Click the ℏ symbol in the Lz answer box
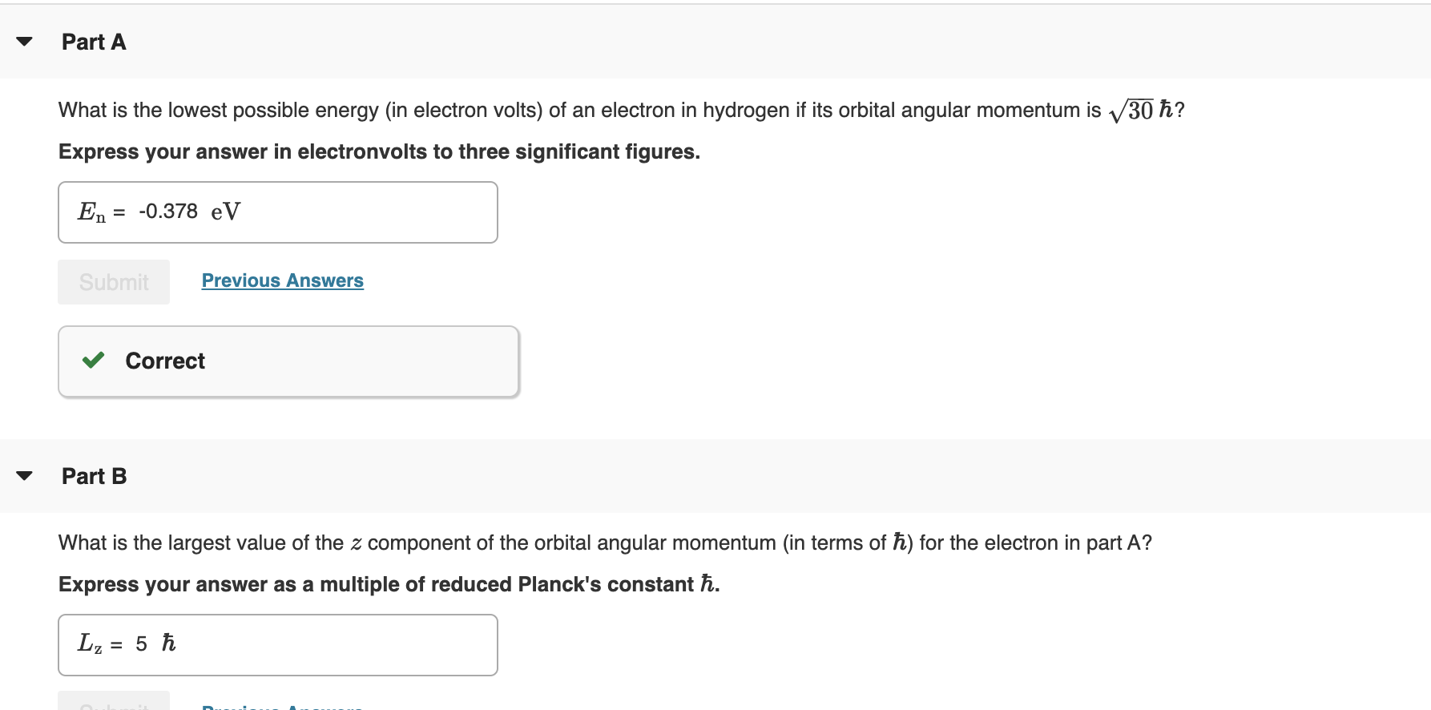1431x710 pixels. click(x=168, y=643)
